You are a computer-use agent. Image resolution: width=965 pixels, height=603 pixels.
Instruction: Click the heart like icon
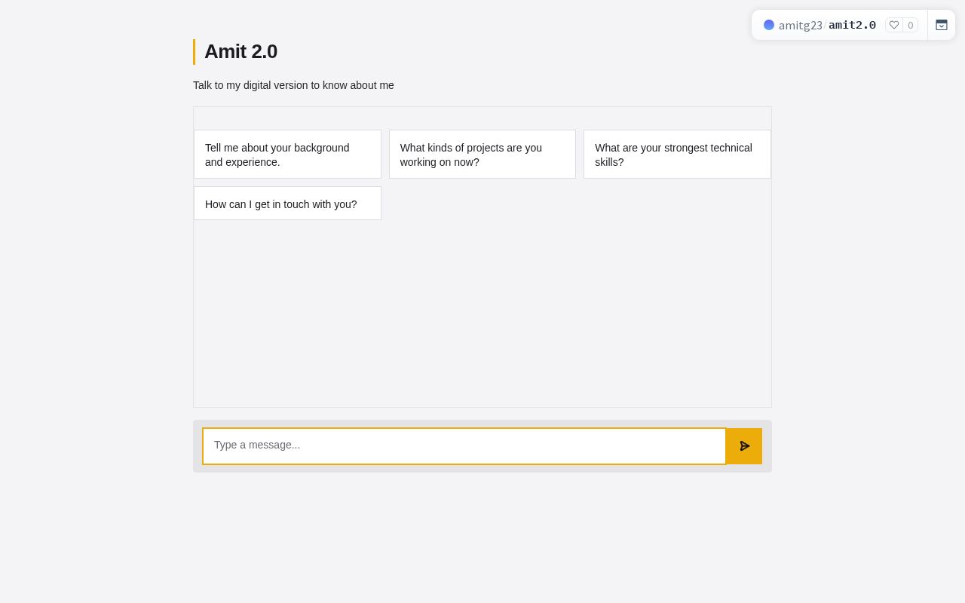[x=894, y=25]
